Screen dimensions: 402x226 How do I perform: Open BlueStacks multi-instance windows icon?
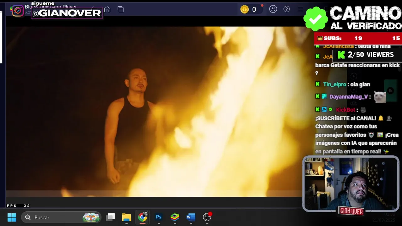pyautogui.click(x=121, y=9)
